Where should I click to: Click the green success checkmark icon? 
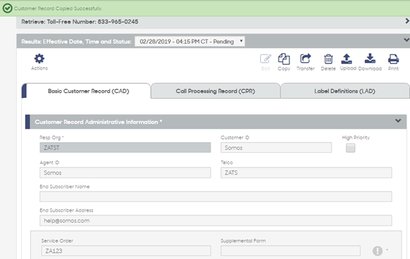[7, 9]
